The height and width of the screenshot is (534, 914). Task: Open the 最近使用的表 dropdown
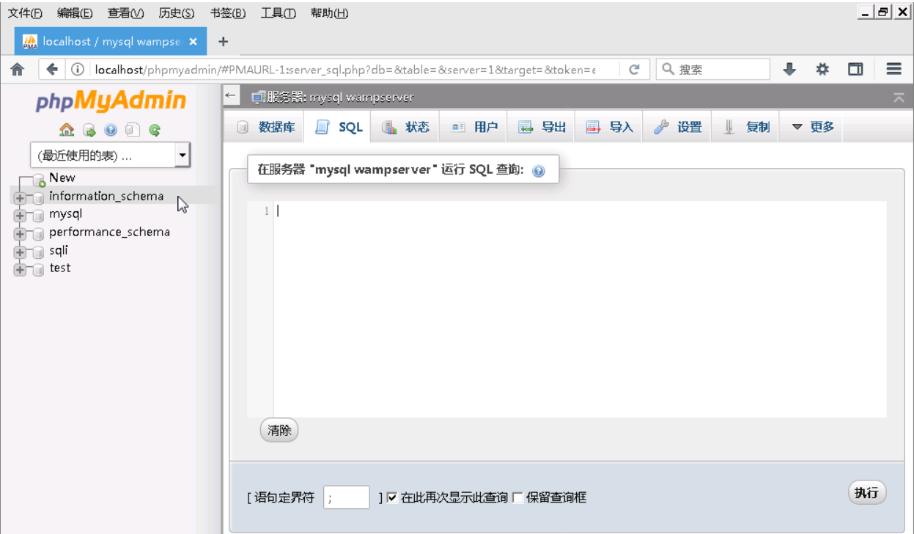tap(110, 156)
